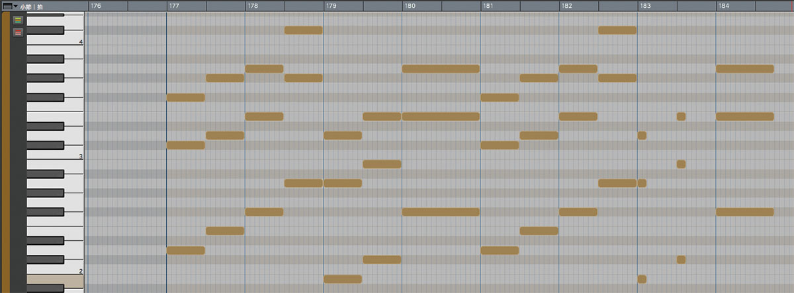Select the long F#2 note at bar 180
The image size is (794, 293).
(x=441, y=212)
